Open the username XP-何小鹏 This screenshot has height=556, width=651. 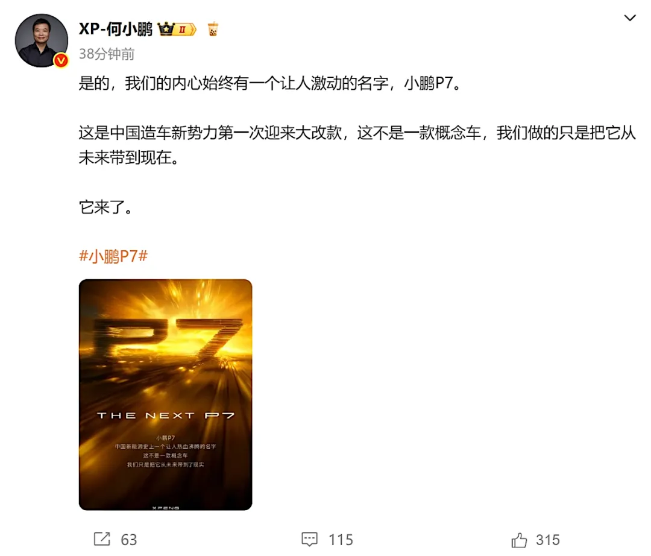pos(116,29)
